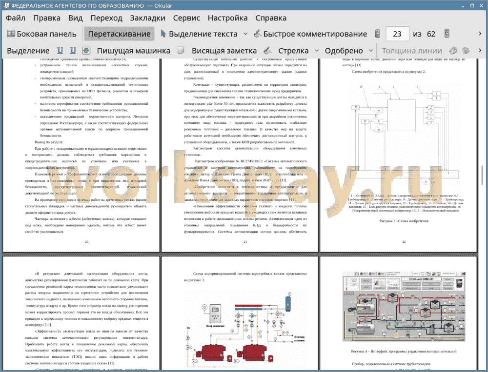This screenshot has height=372, width=488.
Task: Open the Сервис menu
Action: tap(186, 18)
